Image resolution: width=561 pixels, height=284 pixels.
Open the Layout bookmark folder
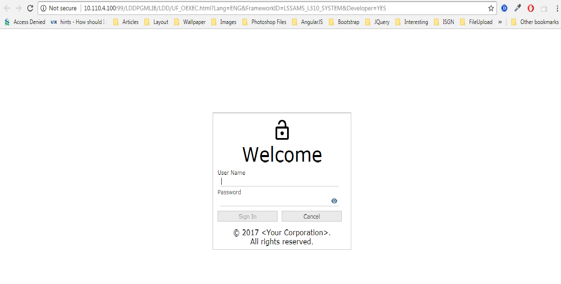coord(156,22)
